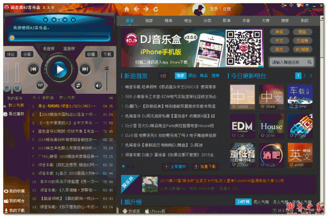Open the 分类 tab
The height and width of the screenshot is (217, 327).
pyautogui.click(x=207, y=21)
